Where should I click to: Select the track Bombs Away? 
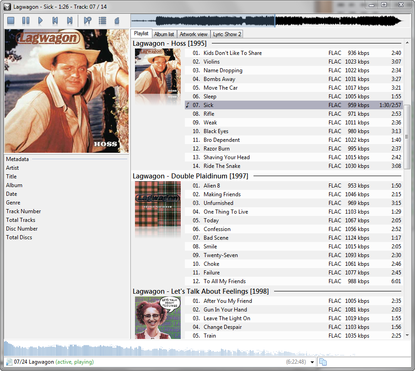(x=294, y=79)
